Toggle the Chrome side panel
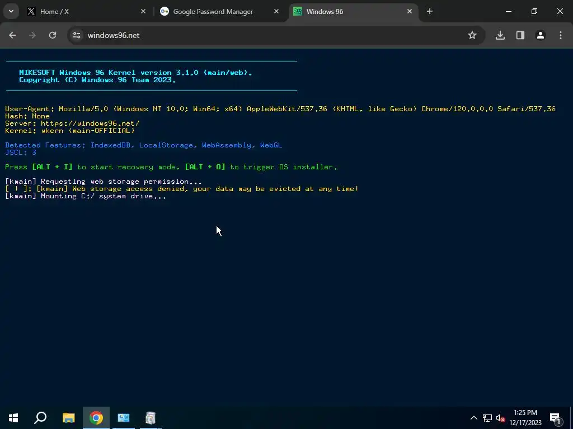This screenshot has width=573, height=429. (520, 35)
